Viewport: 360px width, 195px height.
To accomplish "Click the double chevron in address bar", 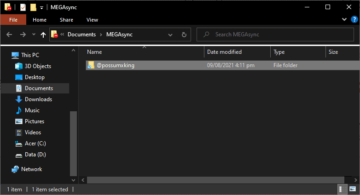I will 62,34.
